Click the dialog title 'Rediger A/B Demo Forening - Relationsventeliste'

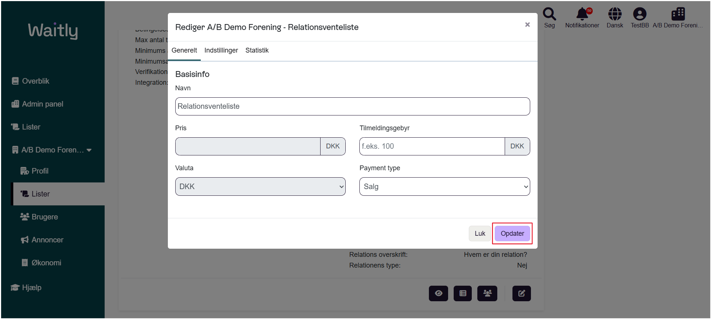(267, 27)
